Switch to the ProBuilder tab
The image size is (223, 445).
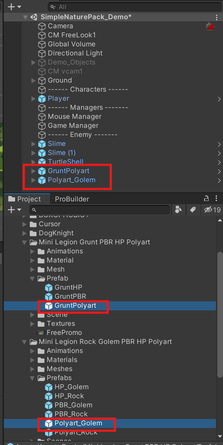[72, 199]
